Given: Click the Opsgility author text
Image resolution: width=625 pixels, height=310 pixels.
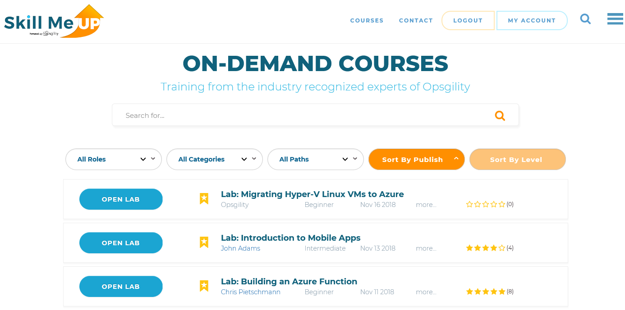Looking at the screenshot, I should [235, 205].
